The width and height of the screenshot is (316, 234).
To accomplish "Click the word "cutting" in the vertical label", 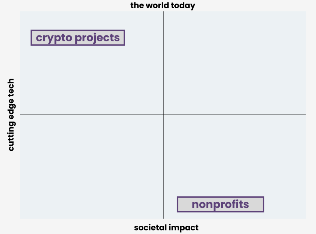I will 11,138.
